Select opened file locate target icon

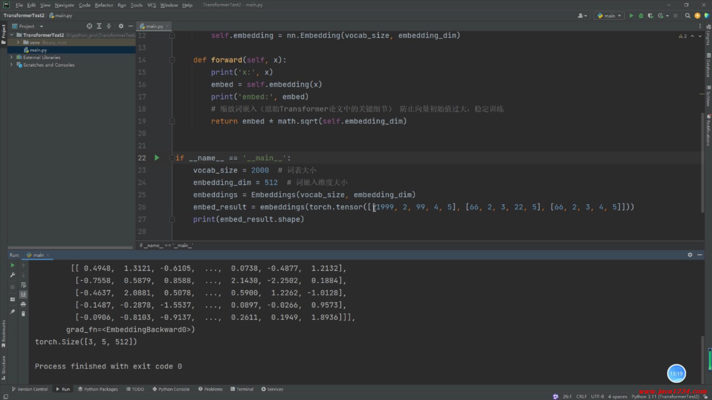(89, 26)
